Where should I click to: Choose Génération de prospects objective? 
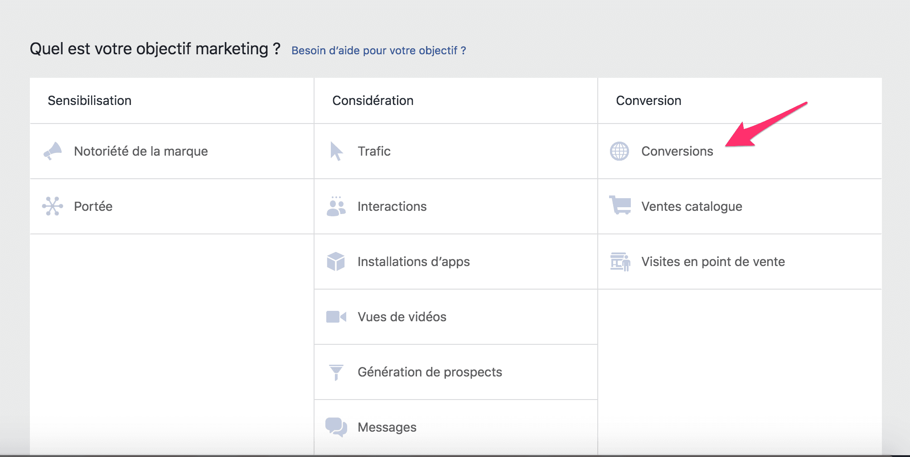pos(430,372)
